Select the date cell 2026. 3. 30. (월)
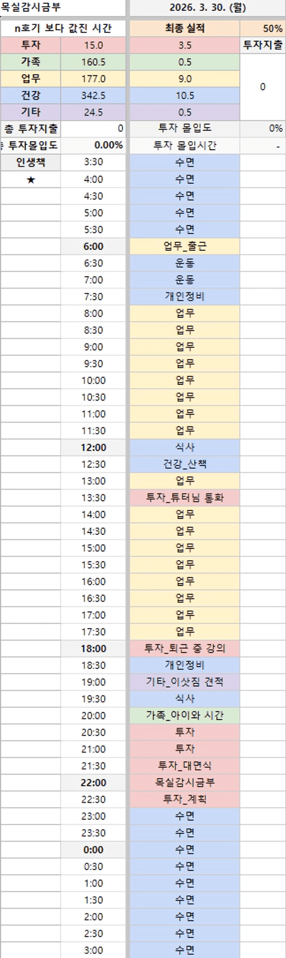Screen dimensions: 286x958 click(x=207, y=8)
